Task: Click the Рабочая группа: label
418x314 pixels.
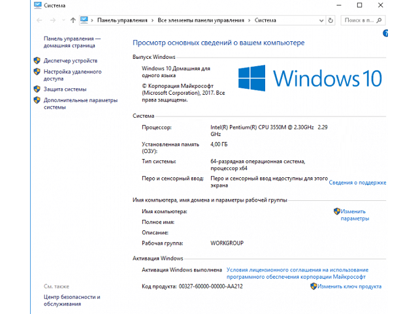Action: tap(163, 243)
